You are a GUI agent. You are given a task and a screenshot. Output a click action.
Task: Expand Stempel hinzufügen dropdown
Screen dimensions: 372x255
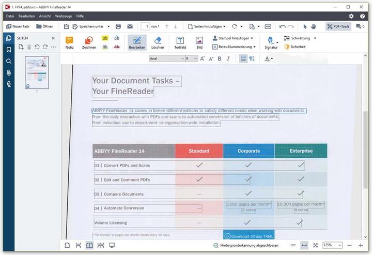point(252,38)
